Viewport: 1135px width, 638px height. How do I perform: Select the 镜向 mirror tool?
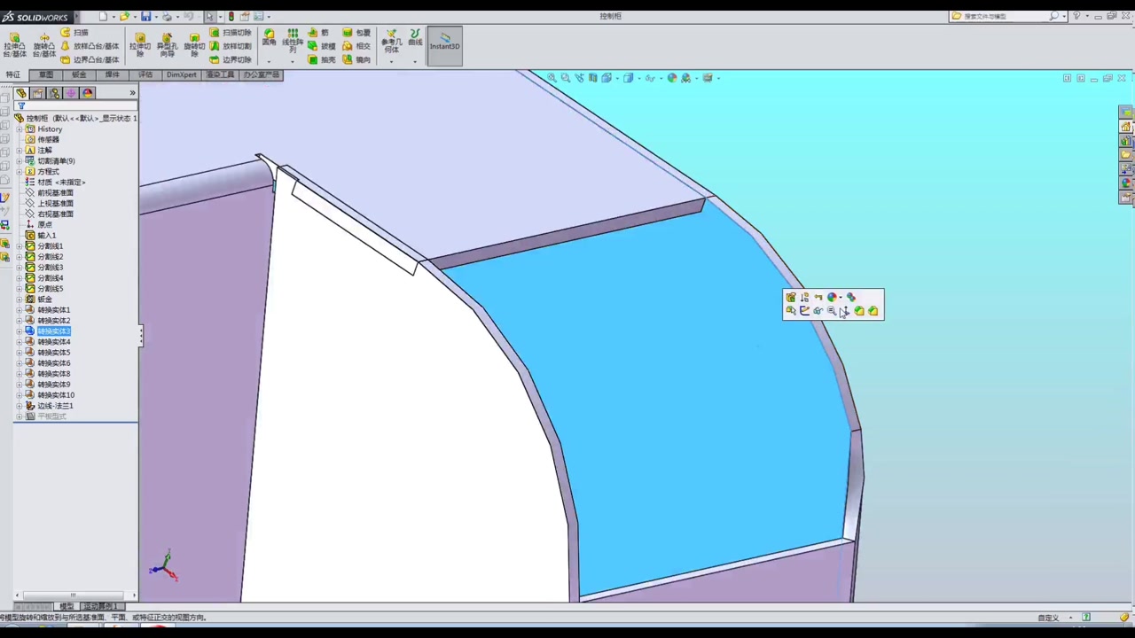click(356, 59)
